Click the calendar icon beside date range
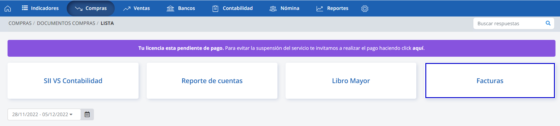 pyautogui.click(x=87, y=114)
